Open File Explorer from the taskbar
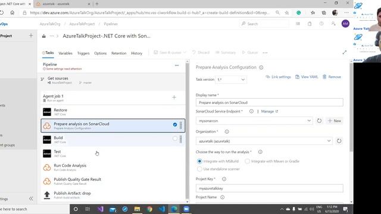 (x=137, y=209)
